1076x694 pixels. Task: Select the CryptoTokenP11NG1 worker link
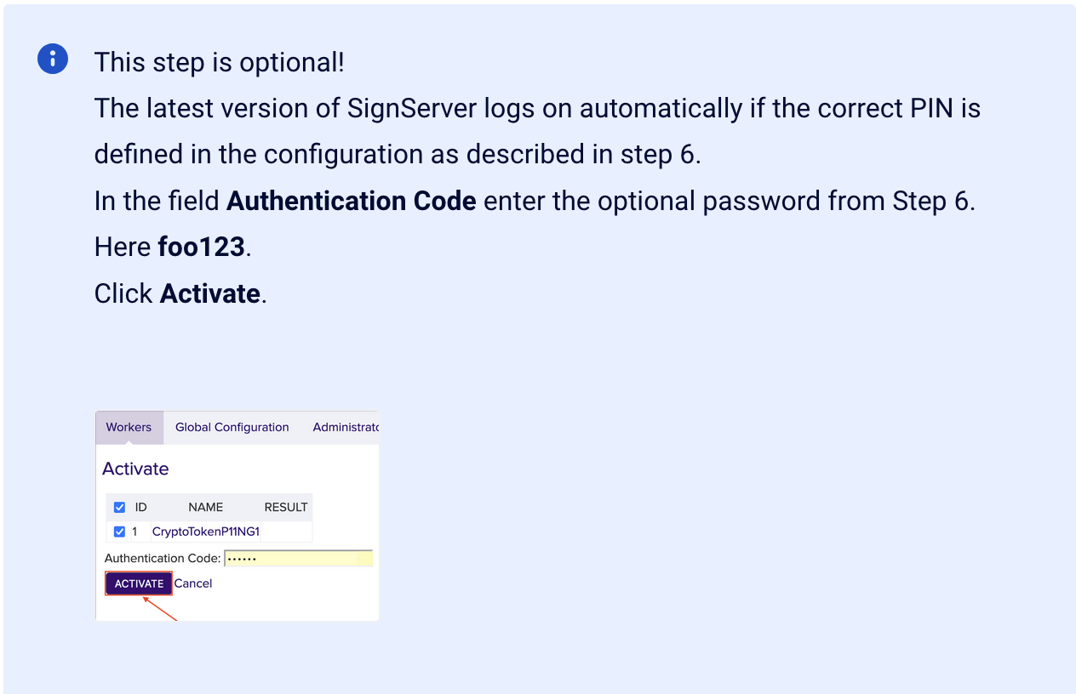[205, 531]
